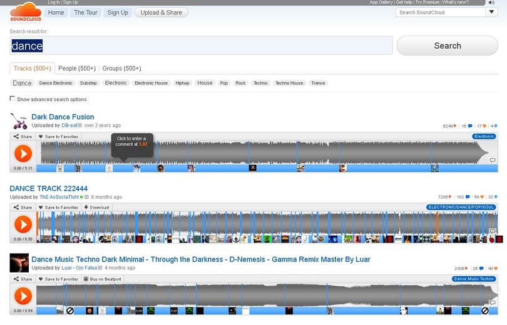This screenshot has height=325, width=507.
Task: Toggle Show advanced search options checkbox
Action: pos(13,99)
